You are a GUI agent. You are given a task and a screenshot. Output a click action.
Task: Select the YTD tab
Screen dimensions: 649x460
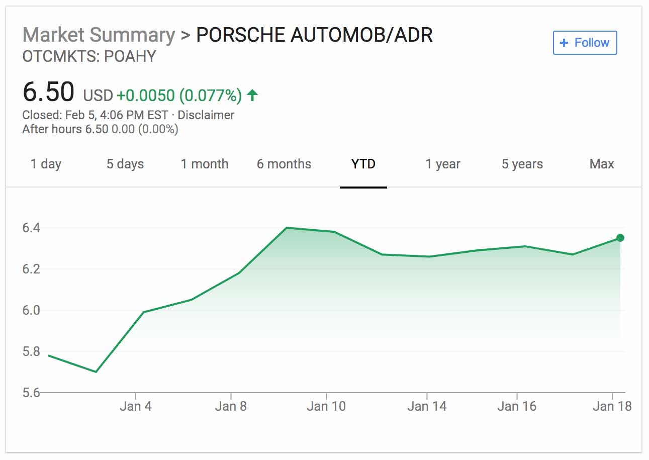[x=363, y=164]
